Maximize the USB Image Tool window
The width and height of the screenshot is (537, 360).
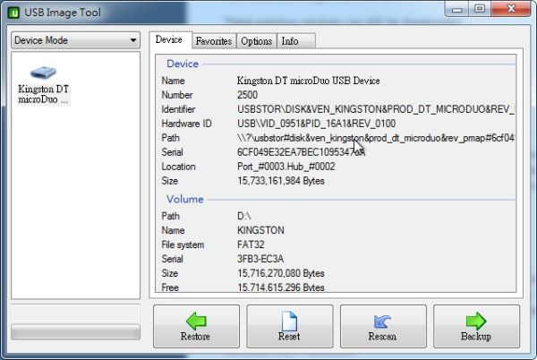click(x=479, y=10)
